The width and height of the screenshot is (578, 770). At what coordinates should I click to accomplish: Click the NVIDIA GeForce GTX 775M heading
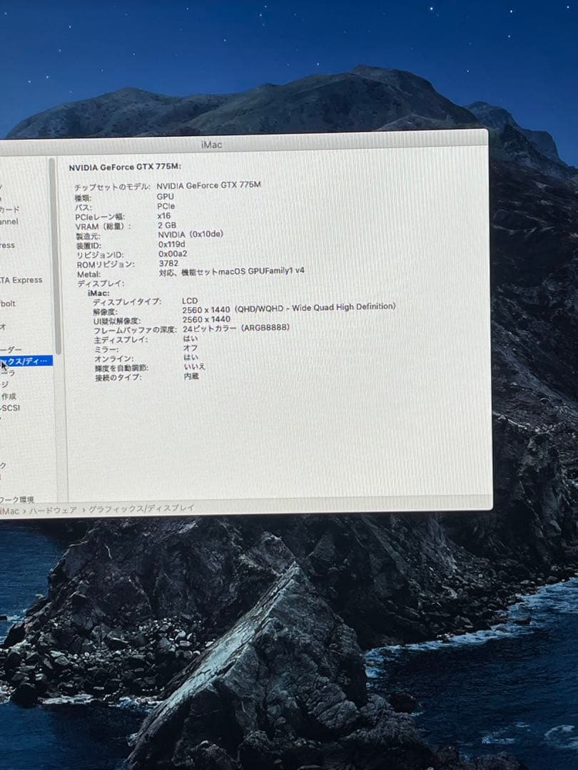pos(125,167)
